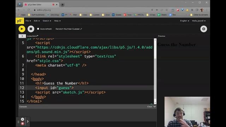226x127 pixels.
Task: Expand the recording overlay arrow
Action: [28, 121]
